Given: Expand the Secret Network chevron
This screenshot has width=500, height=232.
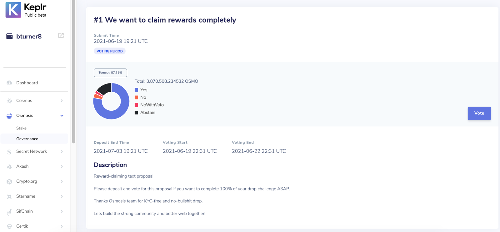Looking at the screenshot, I should click(x=62, y=151).
